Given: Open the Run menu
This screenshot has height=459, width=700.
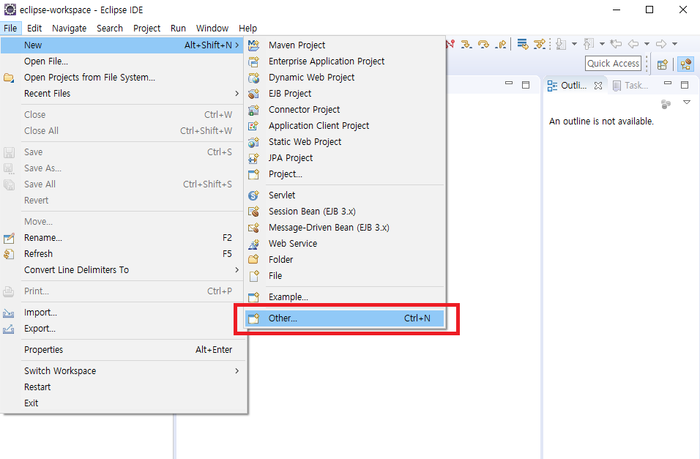Looking at the screenshot, I should tap(178, 28).
